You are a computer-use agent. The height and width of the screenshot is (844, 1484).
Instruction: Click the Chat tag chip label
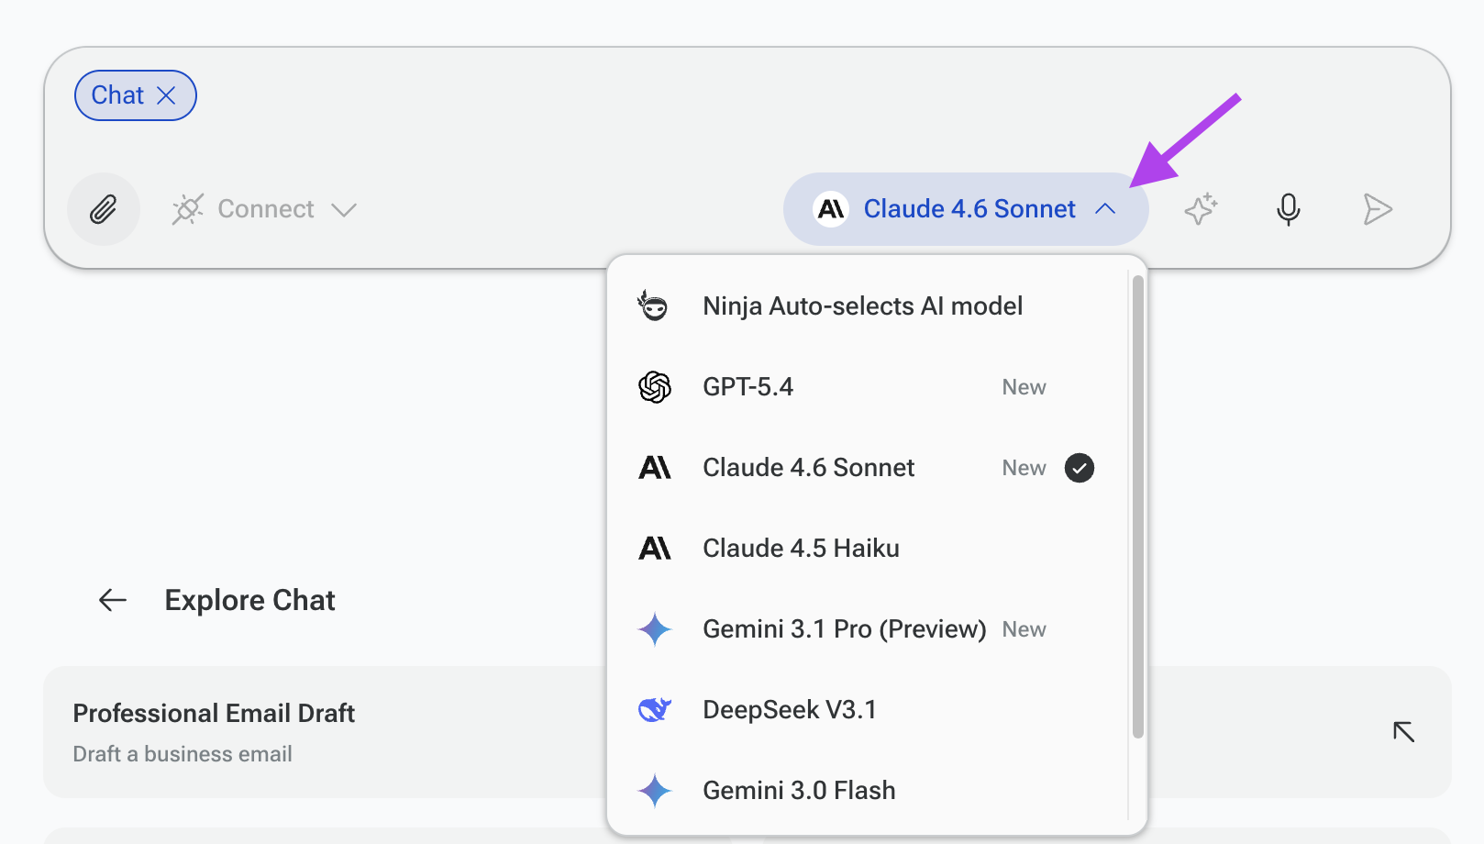(117, 95)
